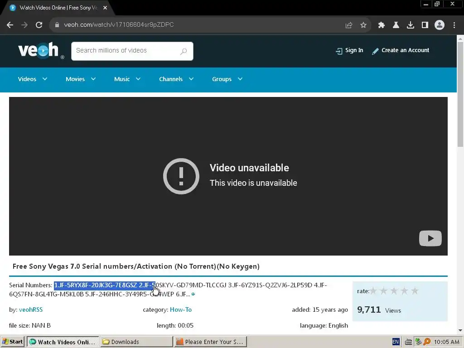Click 'language: English' text
Screen dimensions: 464x348
point(324,325)
